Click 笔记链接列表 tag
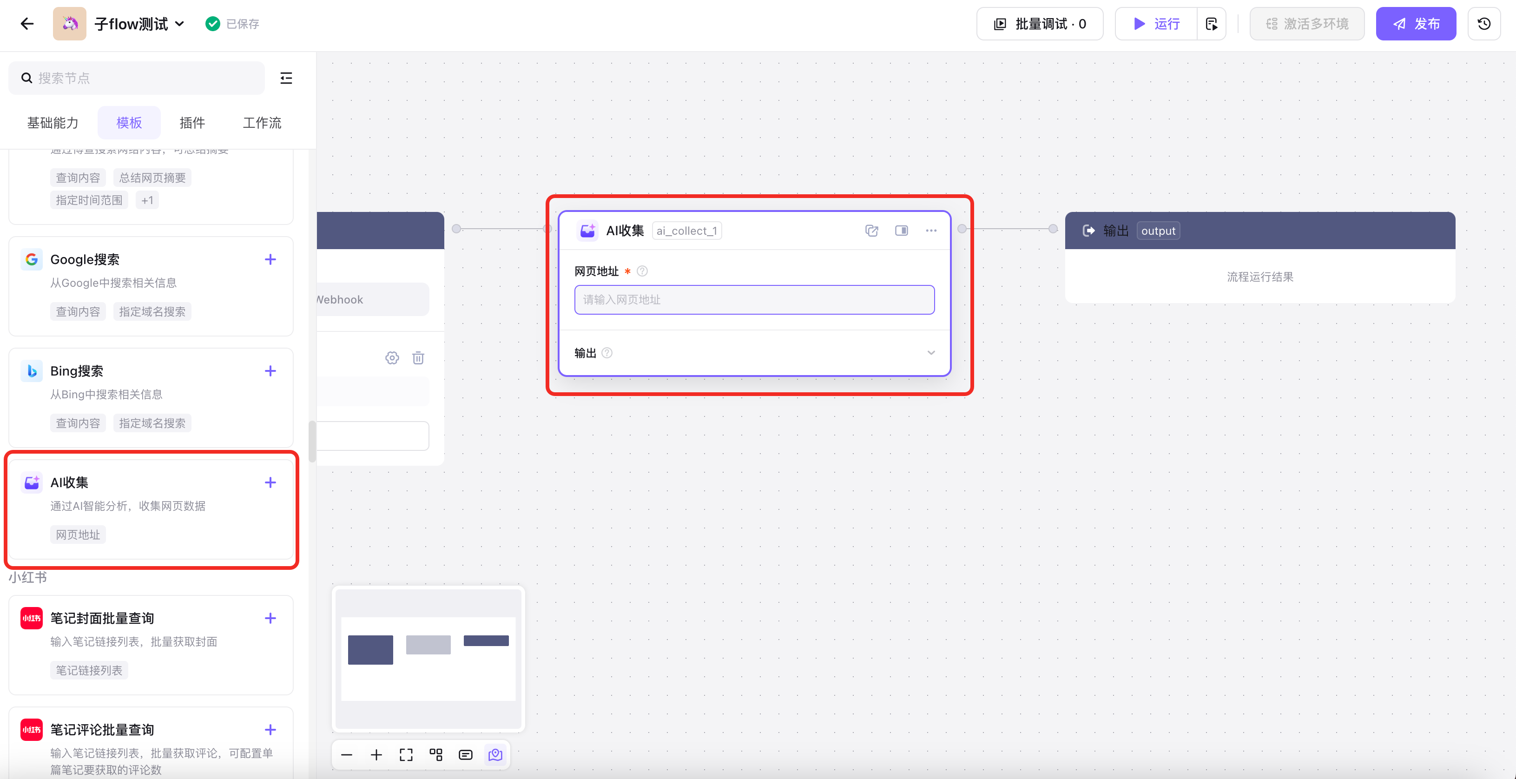The image size is (1516, 779). coord(89,670)
